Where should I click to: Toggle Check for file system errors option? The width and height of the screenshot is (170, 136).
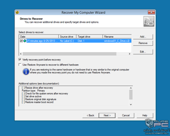(45, 93)
